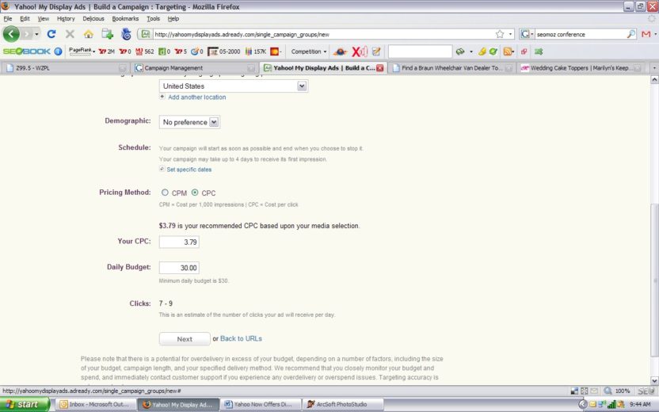Open the Tools menu
The height and width of the screenshot is (412, 659).
click(154, 18)
